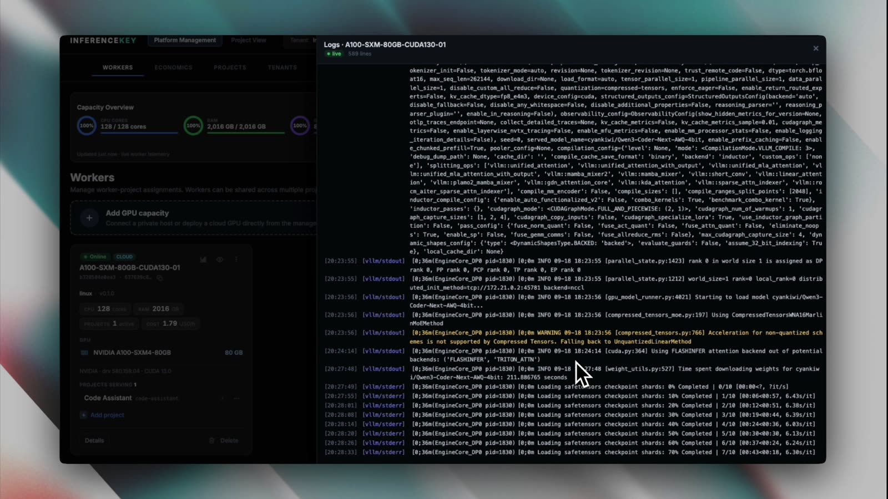
Task: Open the Economics tab
Action: pos(173,68)
